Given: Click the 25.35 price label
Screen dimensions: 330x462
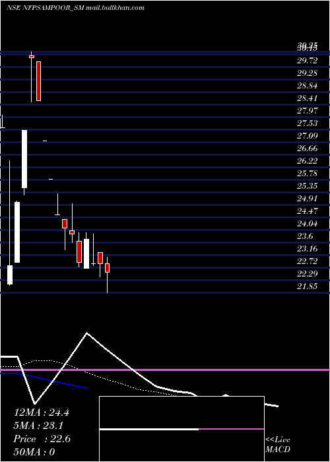Looking at the screenshot, I should (308, 186).
